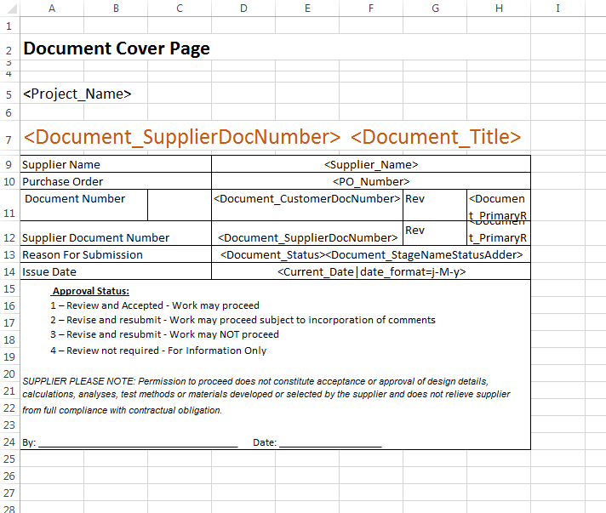Click the 'Supplier Name' label cell

[x=116, y=164]
